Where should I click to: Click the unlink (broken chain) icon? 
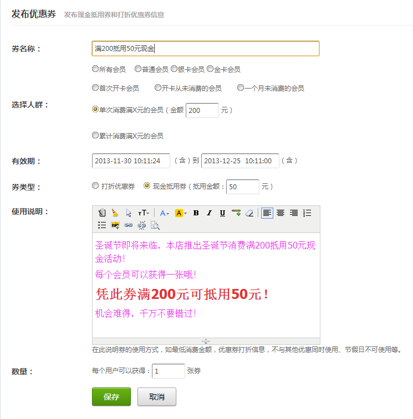coord(141,225)
